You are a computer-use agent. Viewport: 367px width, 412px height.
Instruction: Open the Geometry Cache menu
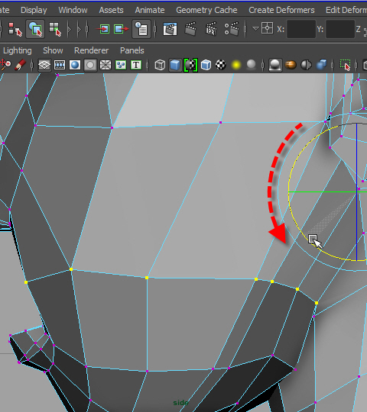point(206,10)
